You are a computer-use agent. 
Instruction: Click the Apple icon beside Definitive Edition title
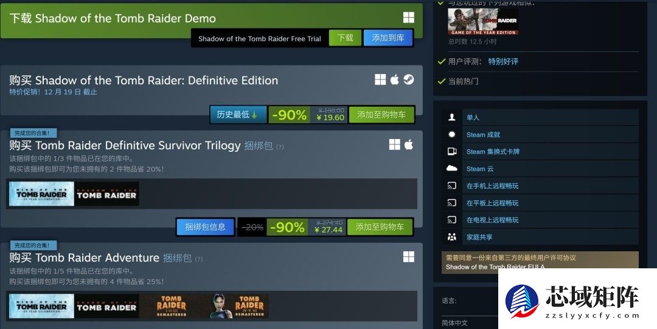(x=395, y=80)
